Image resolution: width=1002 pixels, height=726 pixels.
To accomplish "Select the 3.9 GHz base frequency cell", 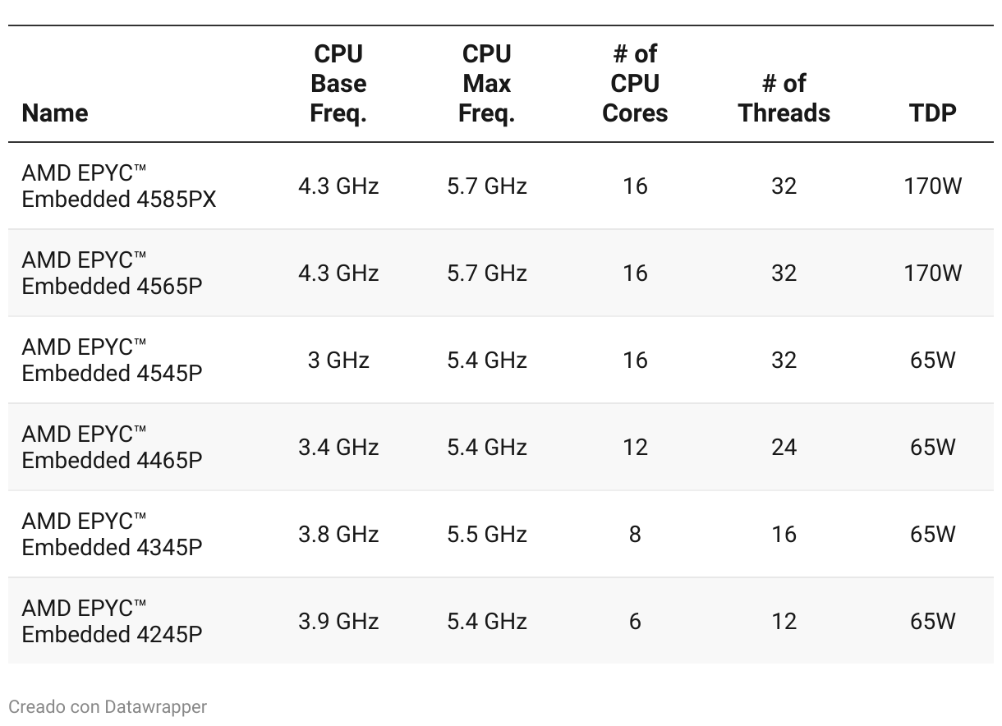I will click(x=338, y=621).
